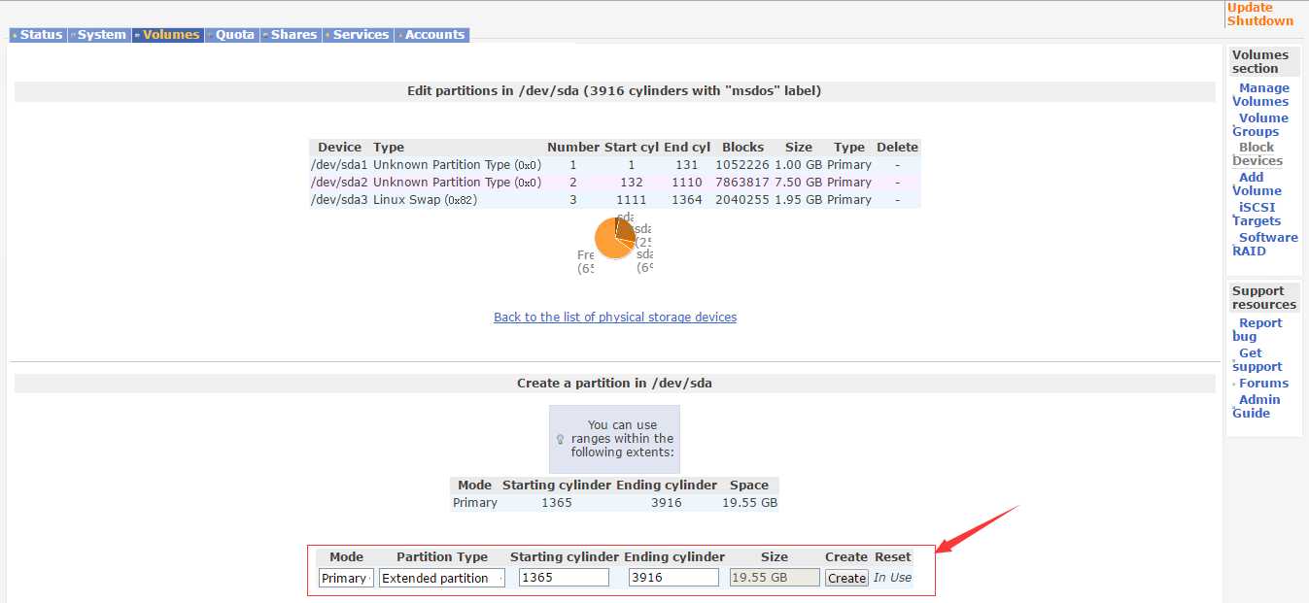This screenshot has width=1309, height=603.
Task: Click the 1.95 GB size cell
Action: coord(799,200)
